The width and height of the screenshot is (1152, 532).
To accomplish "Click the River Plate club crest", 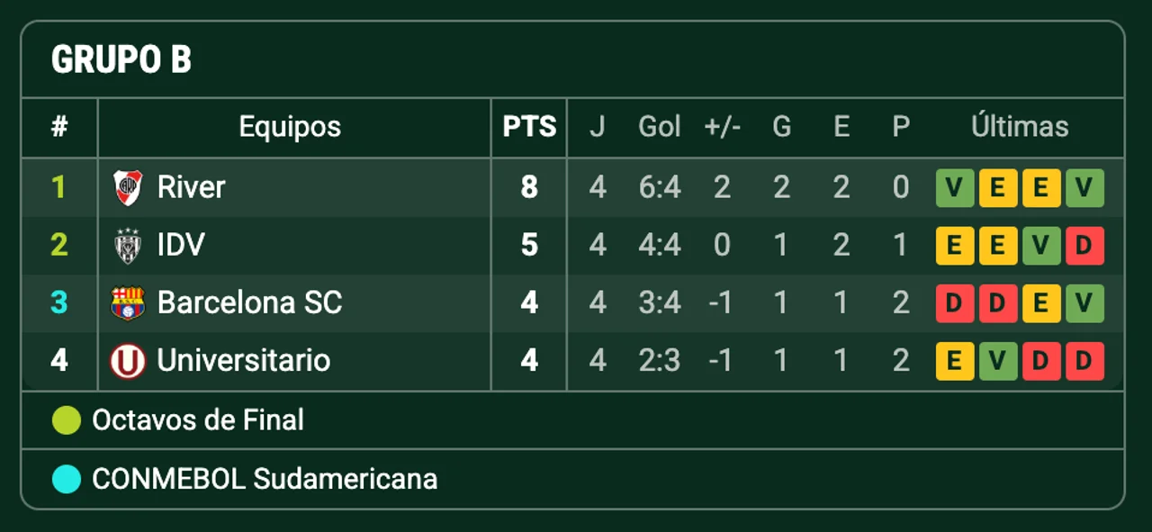I will click(x=128, y=187).
